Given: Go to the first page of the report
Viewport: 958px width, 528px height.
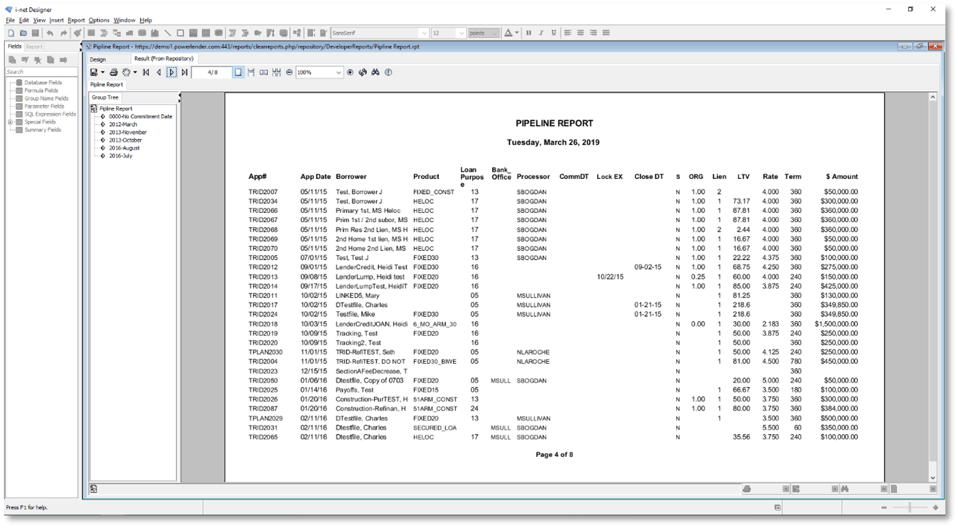Looking at the screenshot, I should [146, 72].
